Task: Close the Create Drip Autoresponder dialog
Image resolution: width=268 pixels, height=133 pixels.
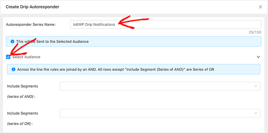Action: [x=260, y=7]
